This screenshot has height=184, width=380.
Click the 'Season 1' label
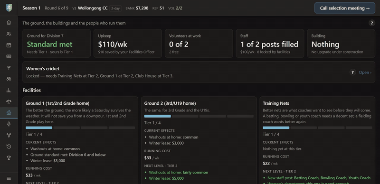coord(31,8)
